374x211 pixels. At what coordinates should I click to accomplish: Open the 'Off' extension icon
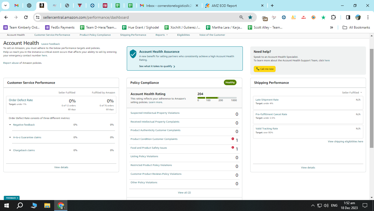pyautogui.click(x=265, y=18)
